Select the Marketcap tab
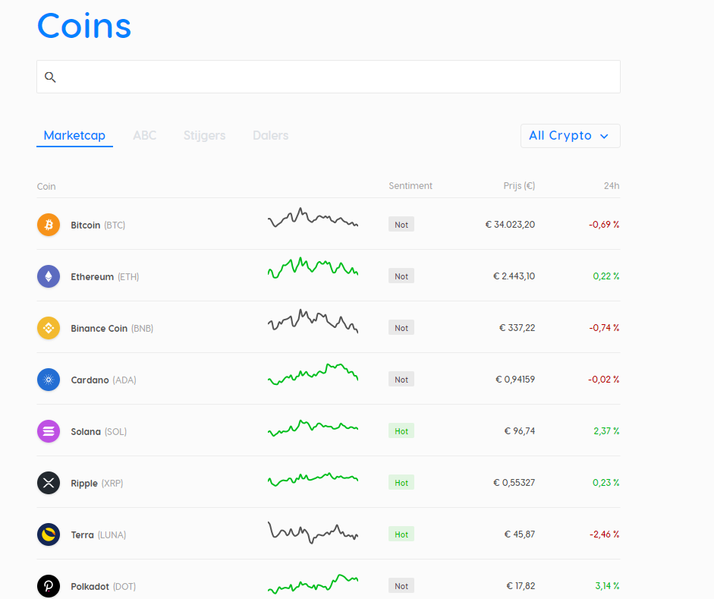Viewport: 714px width, 599px height. [74, 135]
